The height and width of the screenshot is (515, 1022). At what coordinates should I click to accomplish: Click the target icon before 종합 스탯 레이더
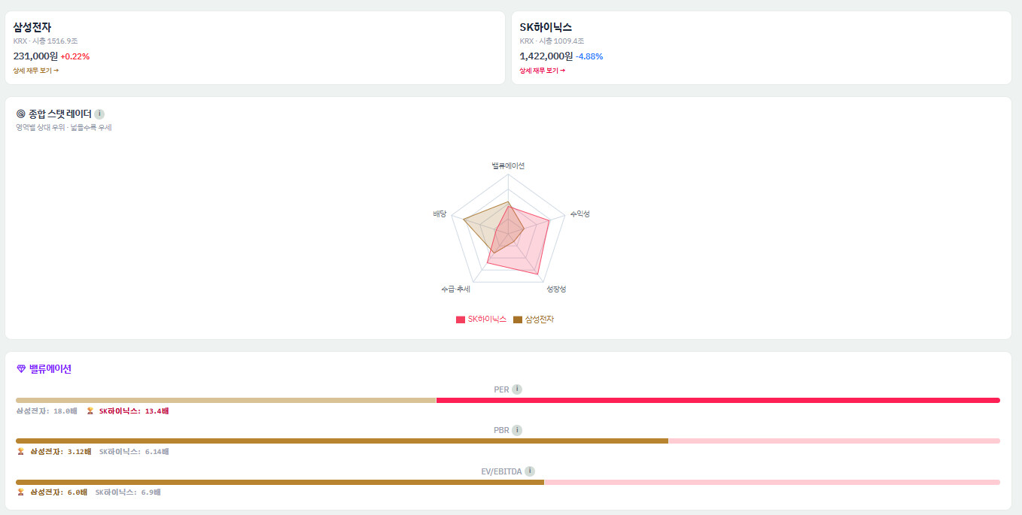click(x=21, y=114)
